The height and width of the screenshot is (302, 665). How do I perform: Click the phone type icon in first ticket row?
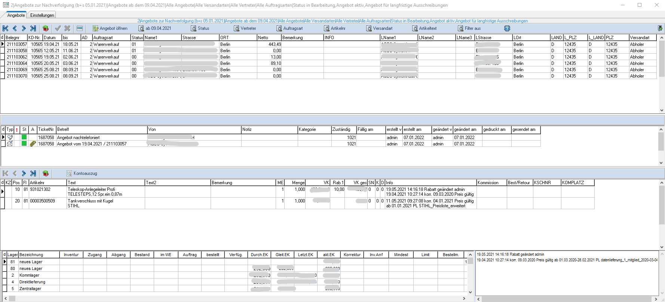pos(10,138)
